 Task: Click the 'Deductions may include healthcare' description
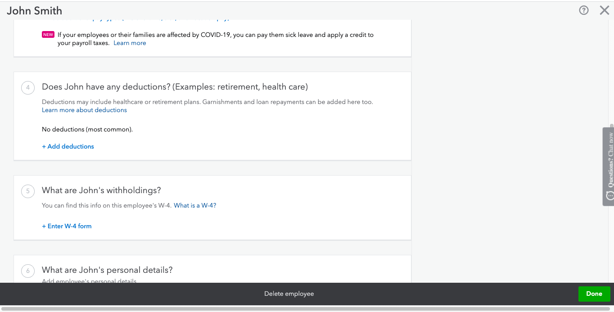click(x=208, y=102)
